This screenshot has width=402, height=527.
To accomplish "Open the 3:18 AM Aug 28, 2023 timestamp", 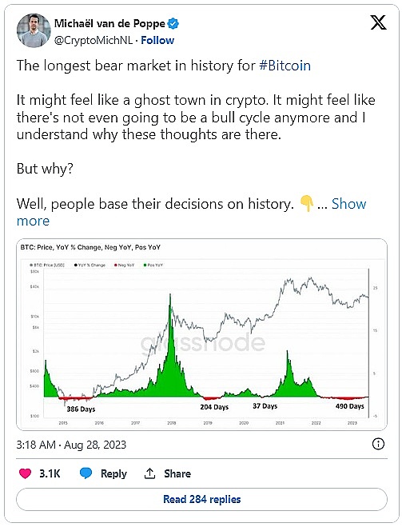I will click(71, 445).
